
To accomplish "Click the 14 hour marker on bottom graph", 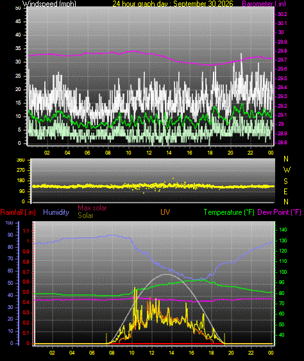I will (x=171, y=353).
